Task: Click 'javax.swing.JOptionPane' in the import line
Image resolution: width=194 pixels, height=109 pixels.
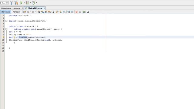Action: [32, 21]
